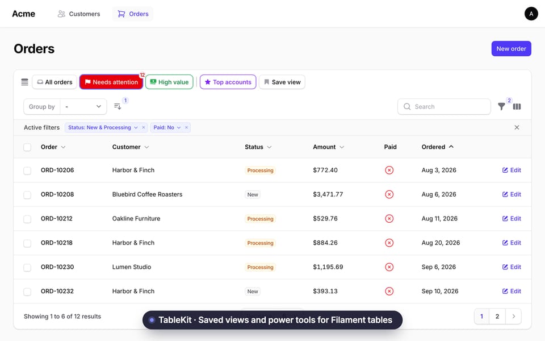Screen dimensions: 545x341
Task: Open the Group by dropdown
Action: pyautogui.click(x=83, y=106)
